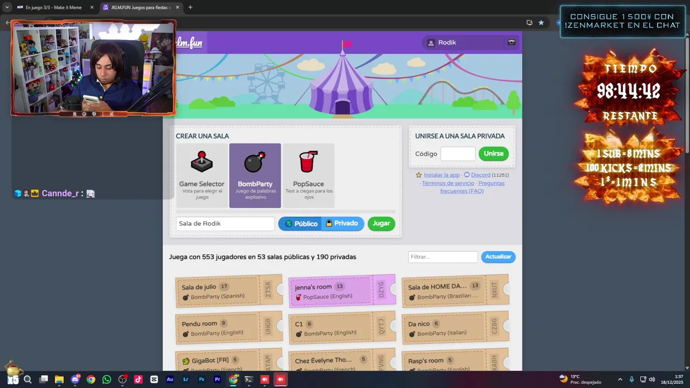Switch to the JKLM.FUN browser tab

(141, 8)
